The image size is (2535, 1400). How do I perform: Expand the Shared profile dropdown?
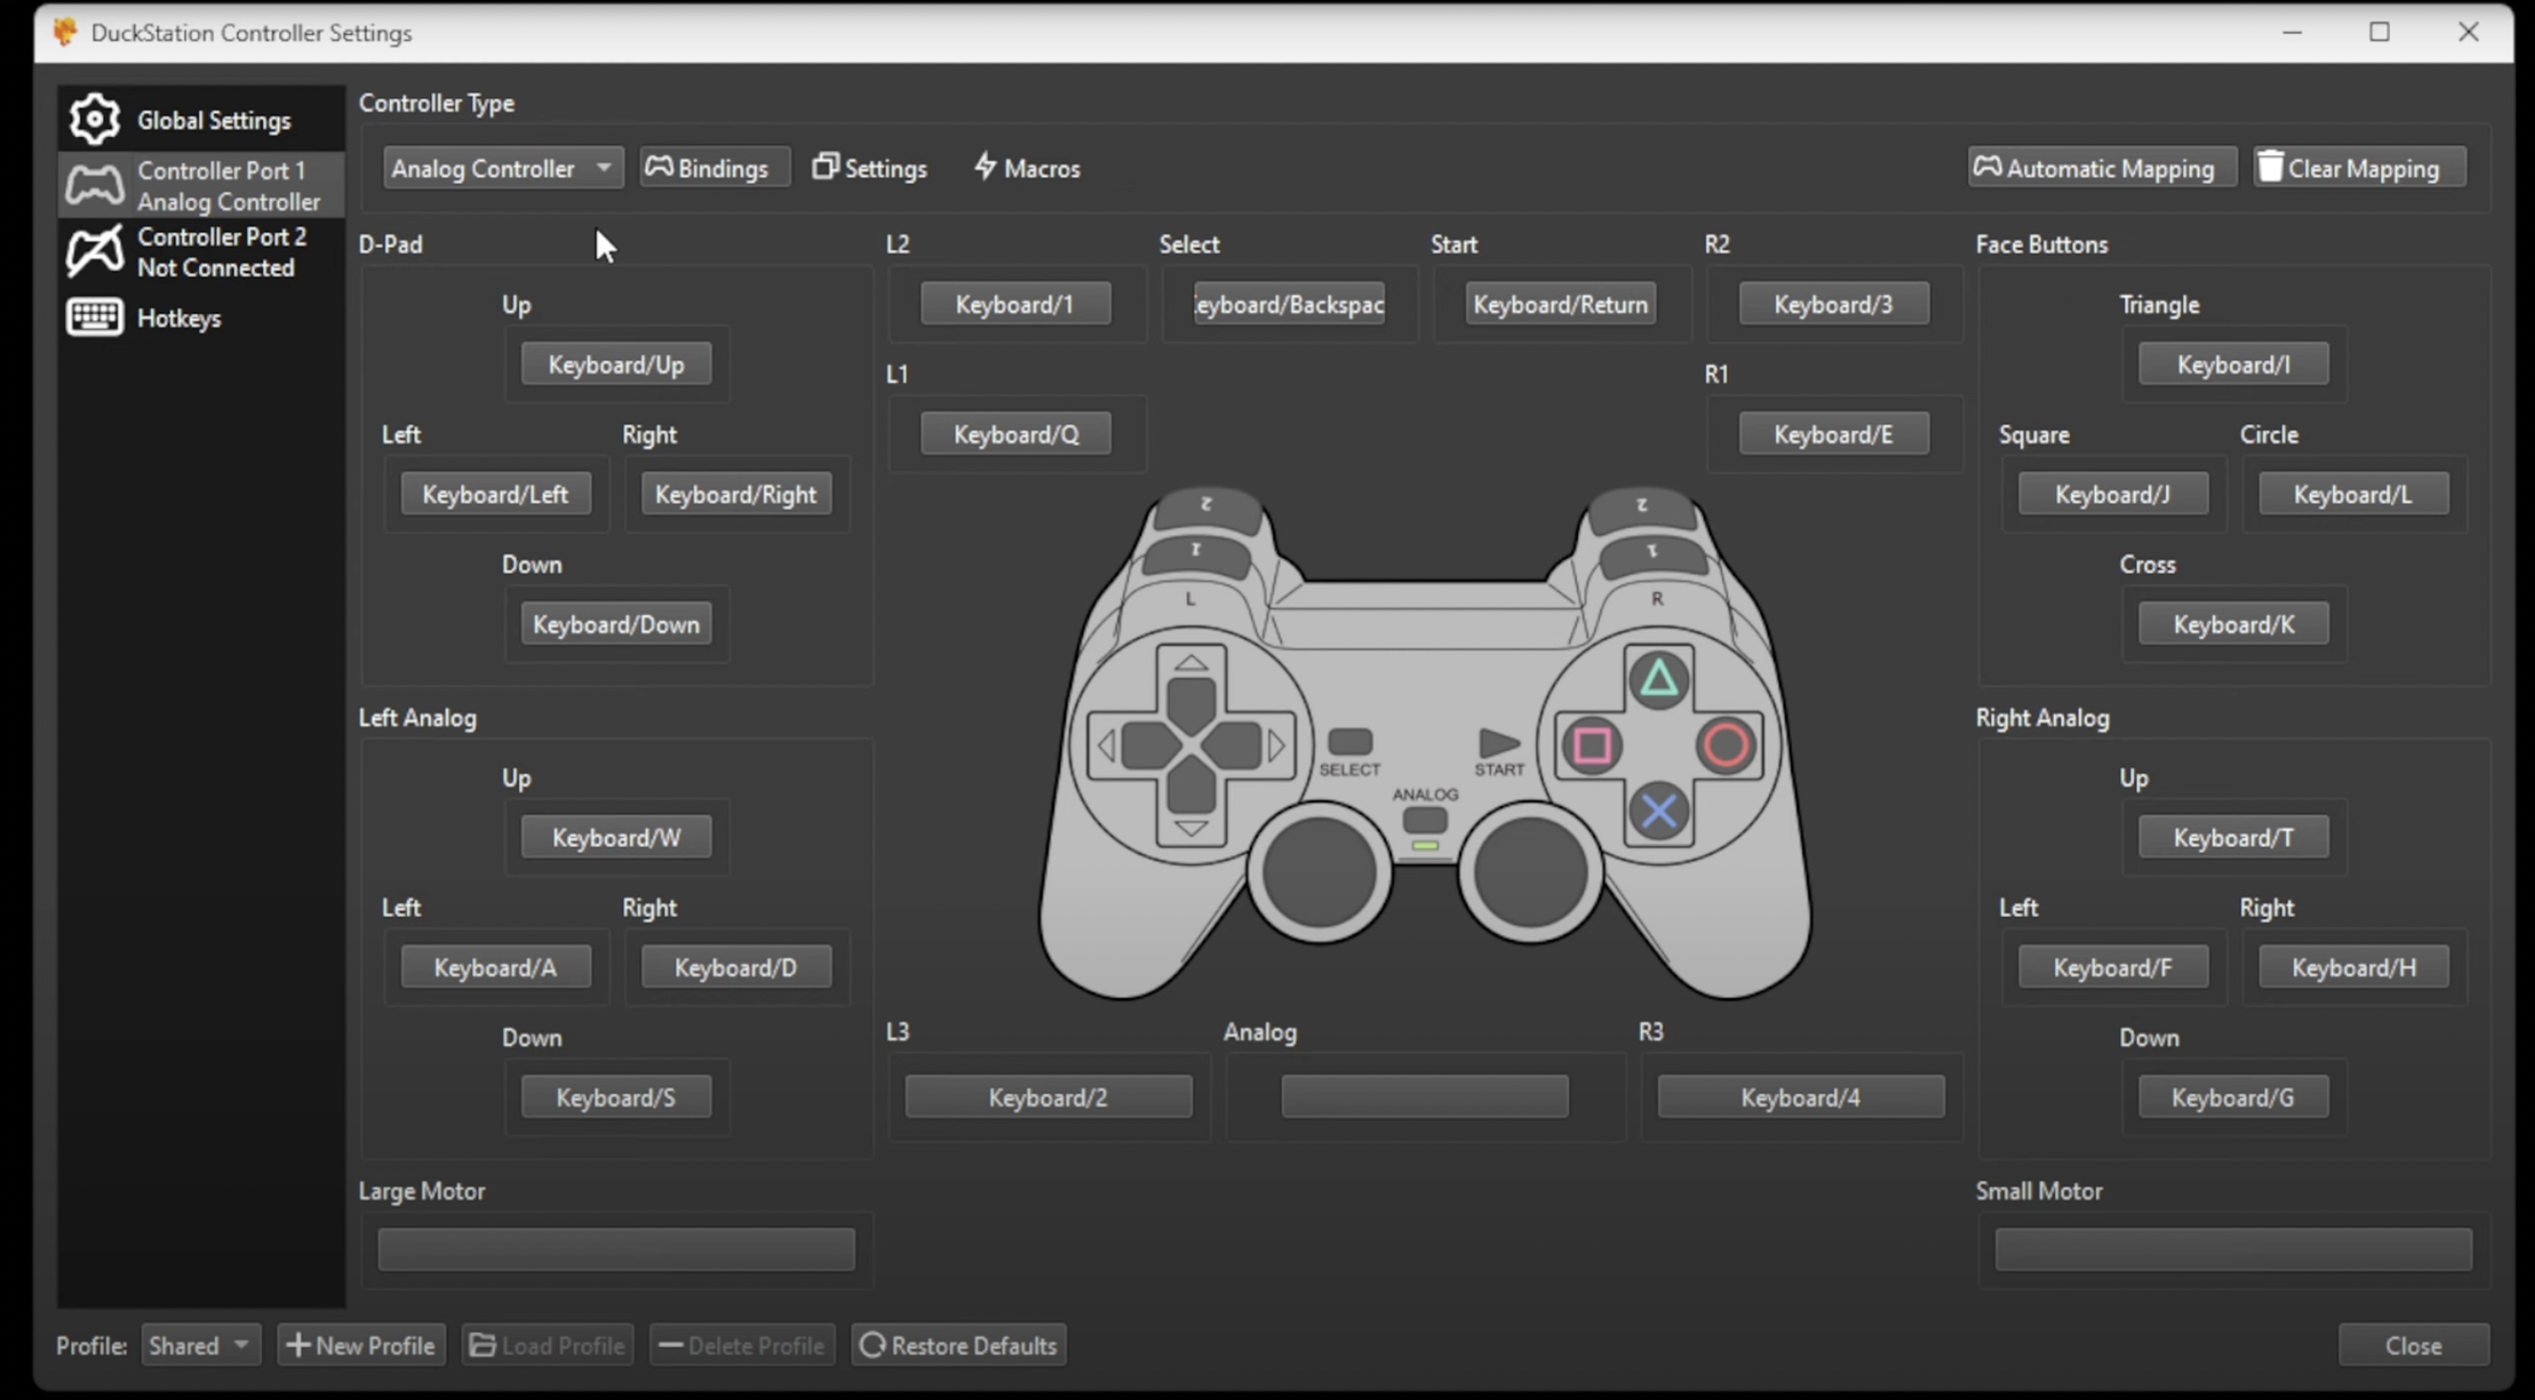pos(201,1345)
